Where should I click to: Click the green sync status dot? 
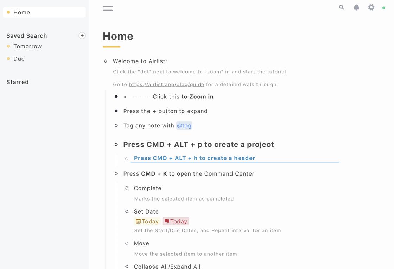coord(384,8)
